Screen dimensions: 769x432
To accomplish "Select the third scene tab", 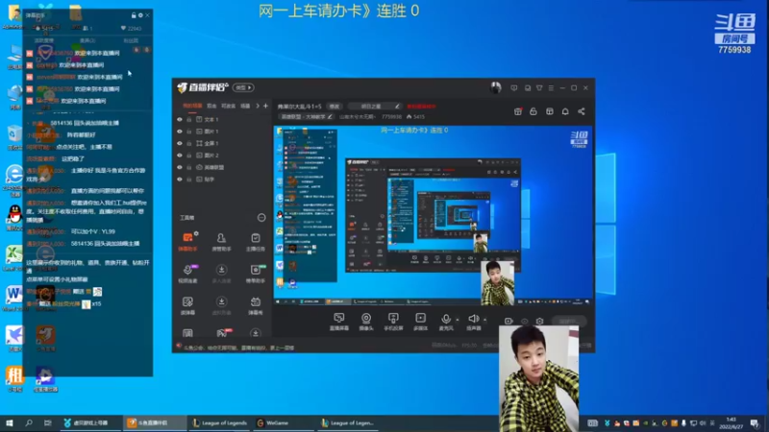I will point(228,106).
